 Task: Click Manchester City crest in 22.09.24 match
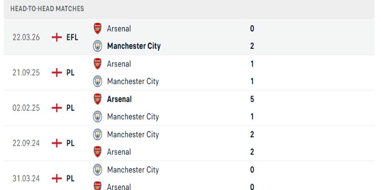(x=98, y=134)
